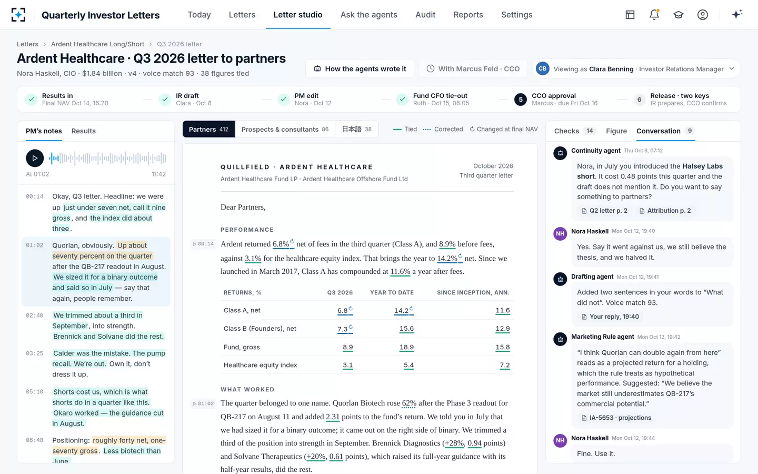Open the Ask the agents tab
This screenshot has height=474, width=758.
pyautogui.click(x=368, y=15)
